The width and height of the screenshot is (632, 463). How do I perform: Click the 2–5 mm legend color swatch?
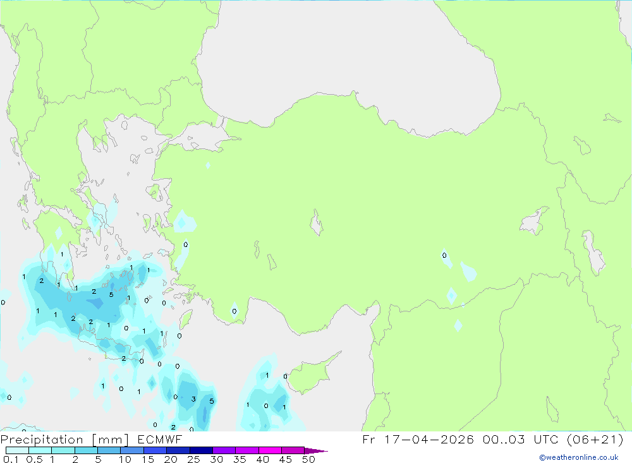(86, 450)
